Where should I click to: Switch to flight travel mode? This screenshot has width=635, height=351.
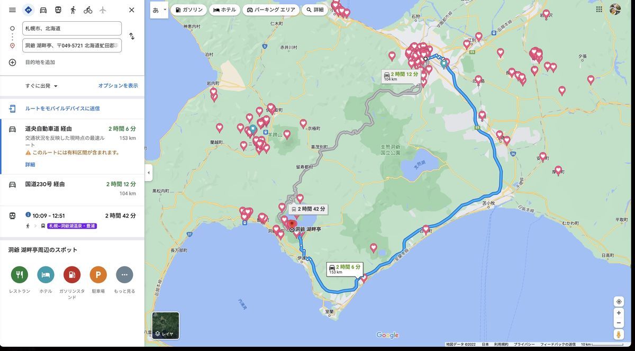click(103, 10)
